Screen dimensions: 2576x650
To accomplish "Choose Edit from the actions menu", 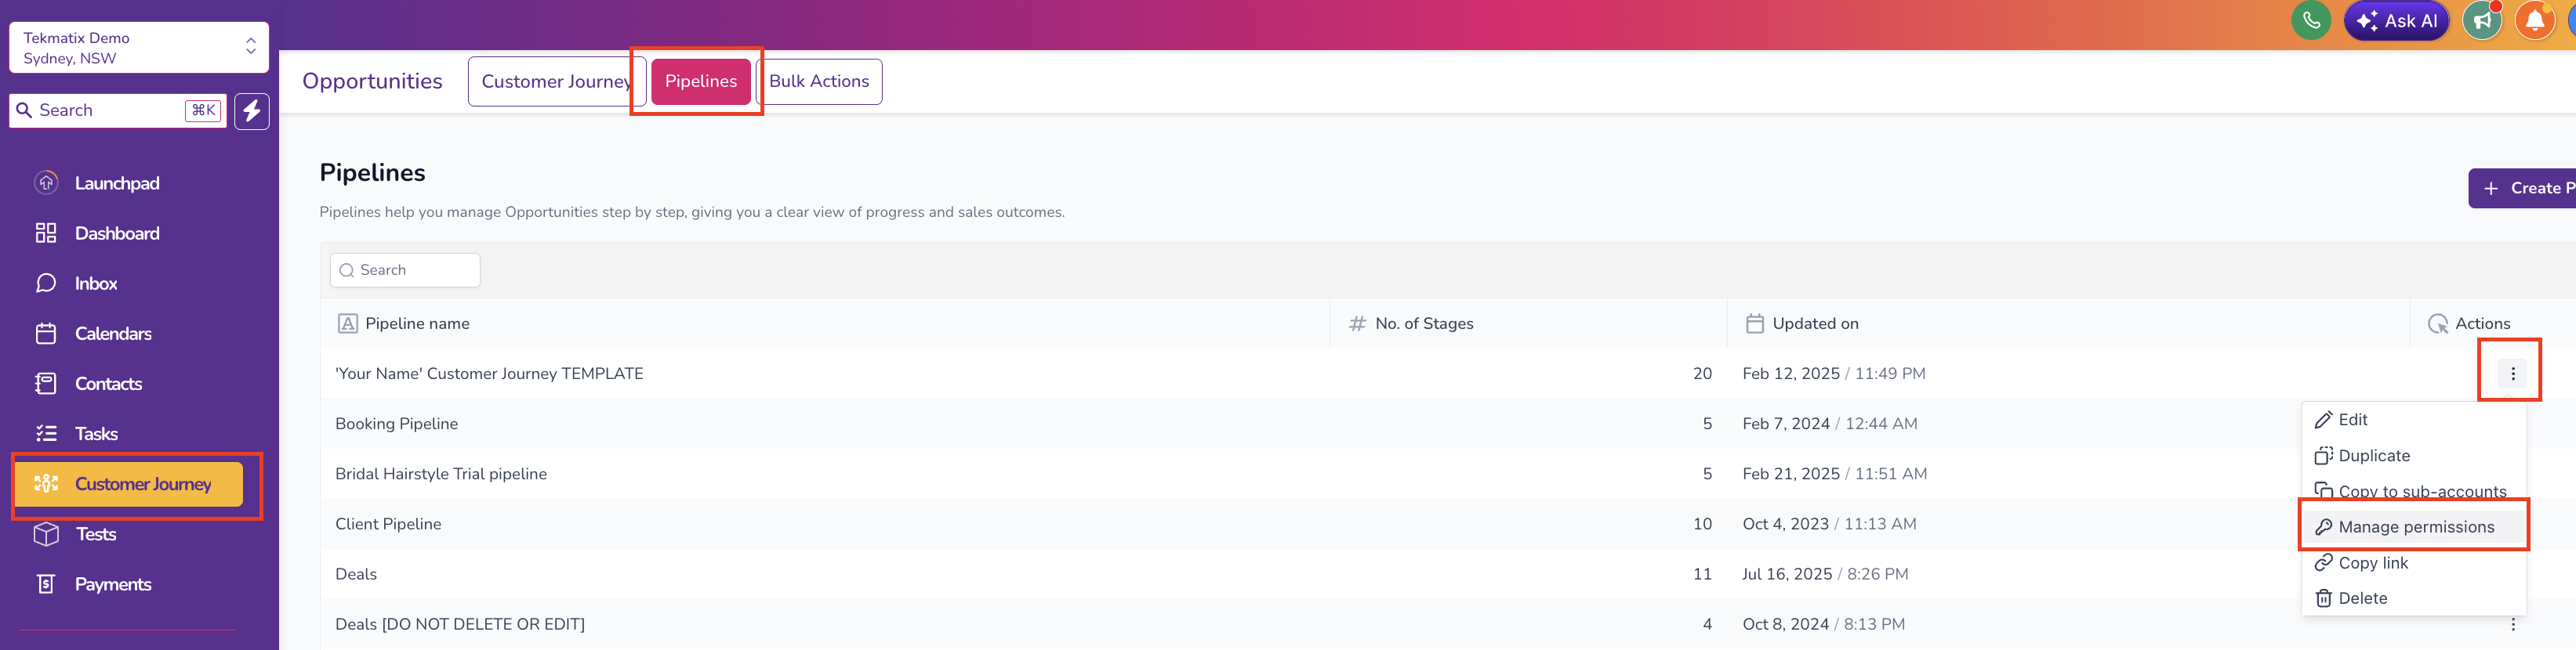I will (2413, 419).
